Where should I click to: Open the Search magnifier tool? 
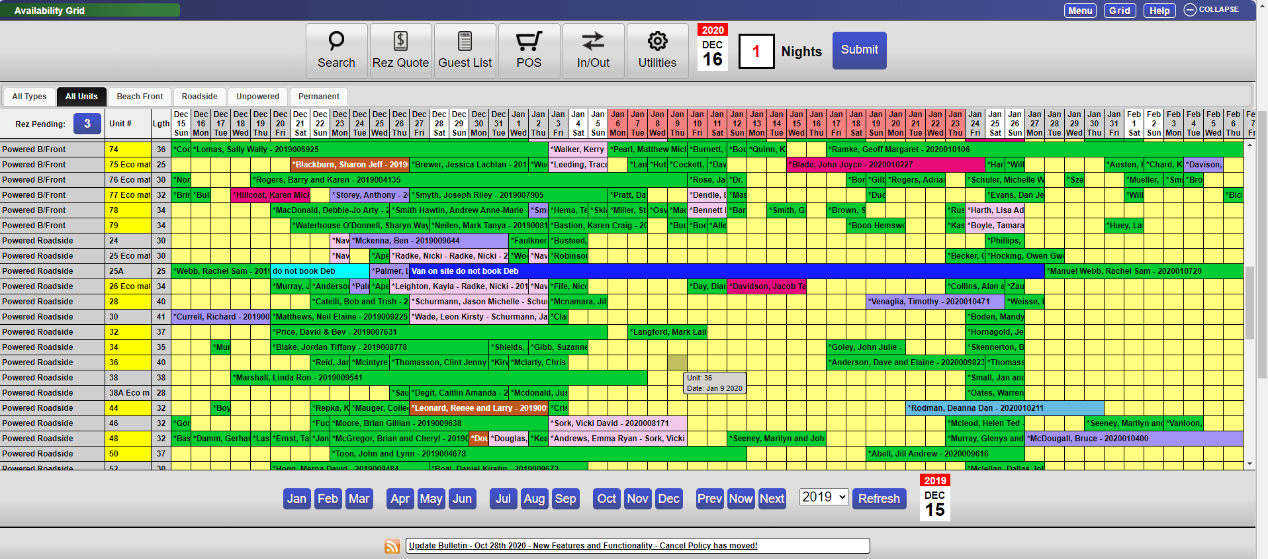(x=336, y=51)
